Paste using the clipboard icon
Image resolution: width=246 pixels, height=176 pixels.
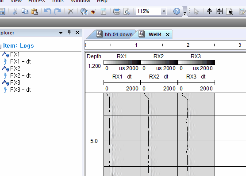tap(35, 11)
